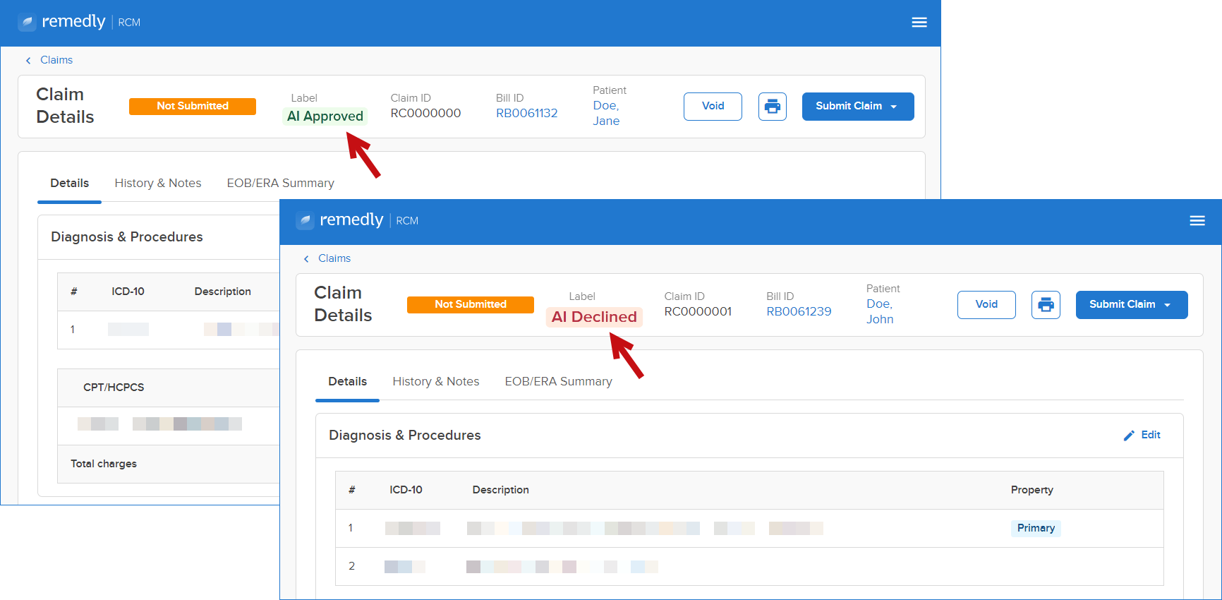Click Diagnosis & Procedures heading in front window
This screenshot has width=1222, height=600.
point(404,436)
